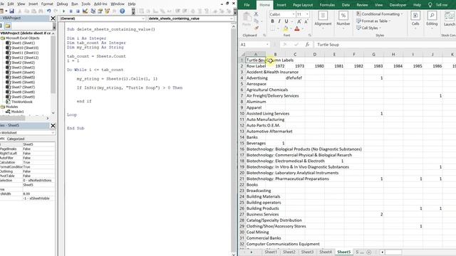Open the Add-Ins menu in VBA editor

tap(100, 4)
